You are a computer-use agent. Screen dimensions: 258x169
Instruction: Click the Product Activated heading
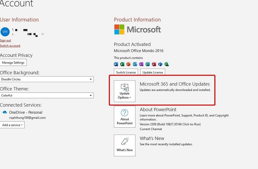point(132,44)
